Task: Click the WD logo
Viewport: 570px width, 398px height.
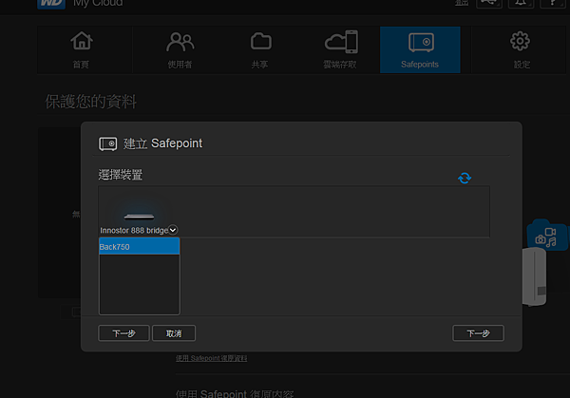Action: (51, 4)
